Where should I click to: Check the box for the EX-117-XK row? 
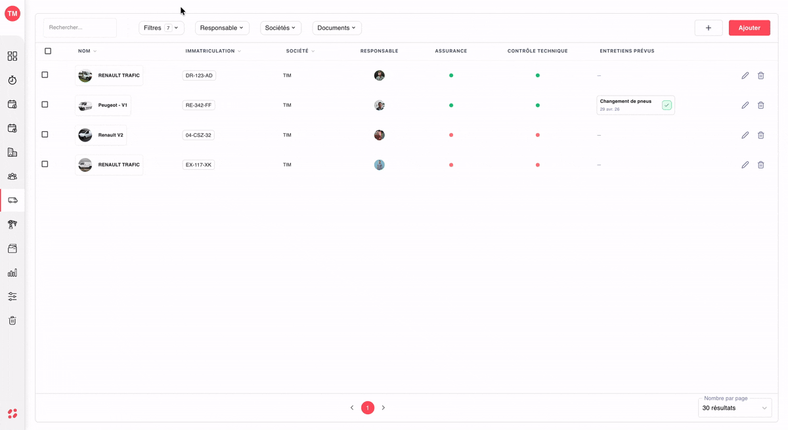(x=45, y=164)
